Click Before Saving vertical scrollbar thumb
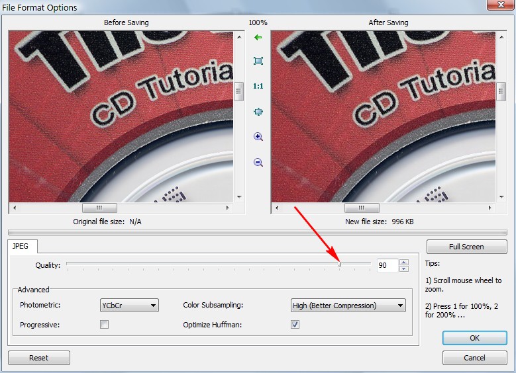 point(239,91)
